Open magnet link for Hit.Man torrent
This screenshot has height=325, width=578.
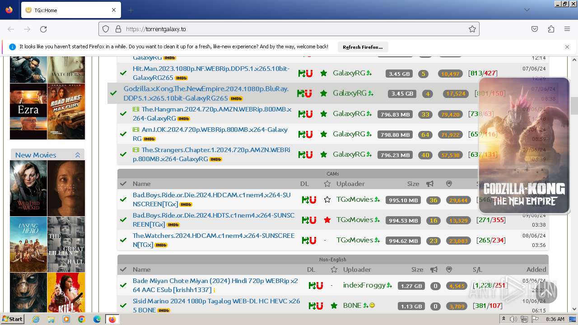pyautogui.click(x=309, y=73)
